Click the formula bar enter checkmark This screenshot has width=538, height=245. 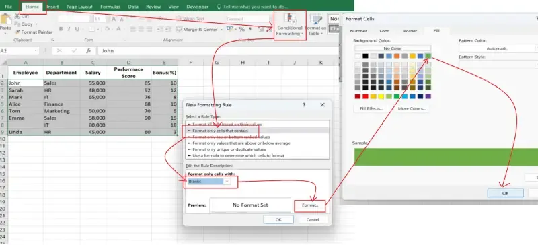[x=74, y=51]
